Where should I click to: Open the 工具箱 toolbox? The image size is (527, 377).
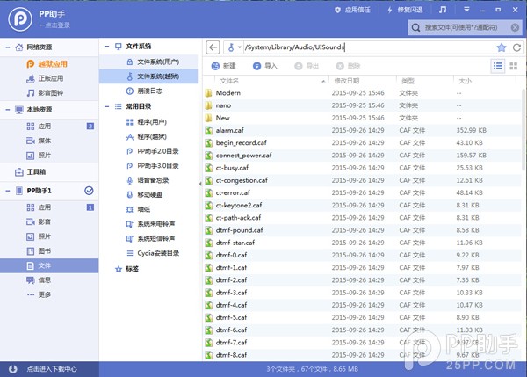point(49,172)
